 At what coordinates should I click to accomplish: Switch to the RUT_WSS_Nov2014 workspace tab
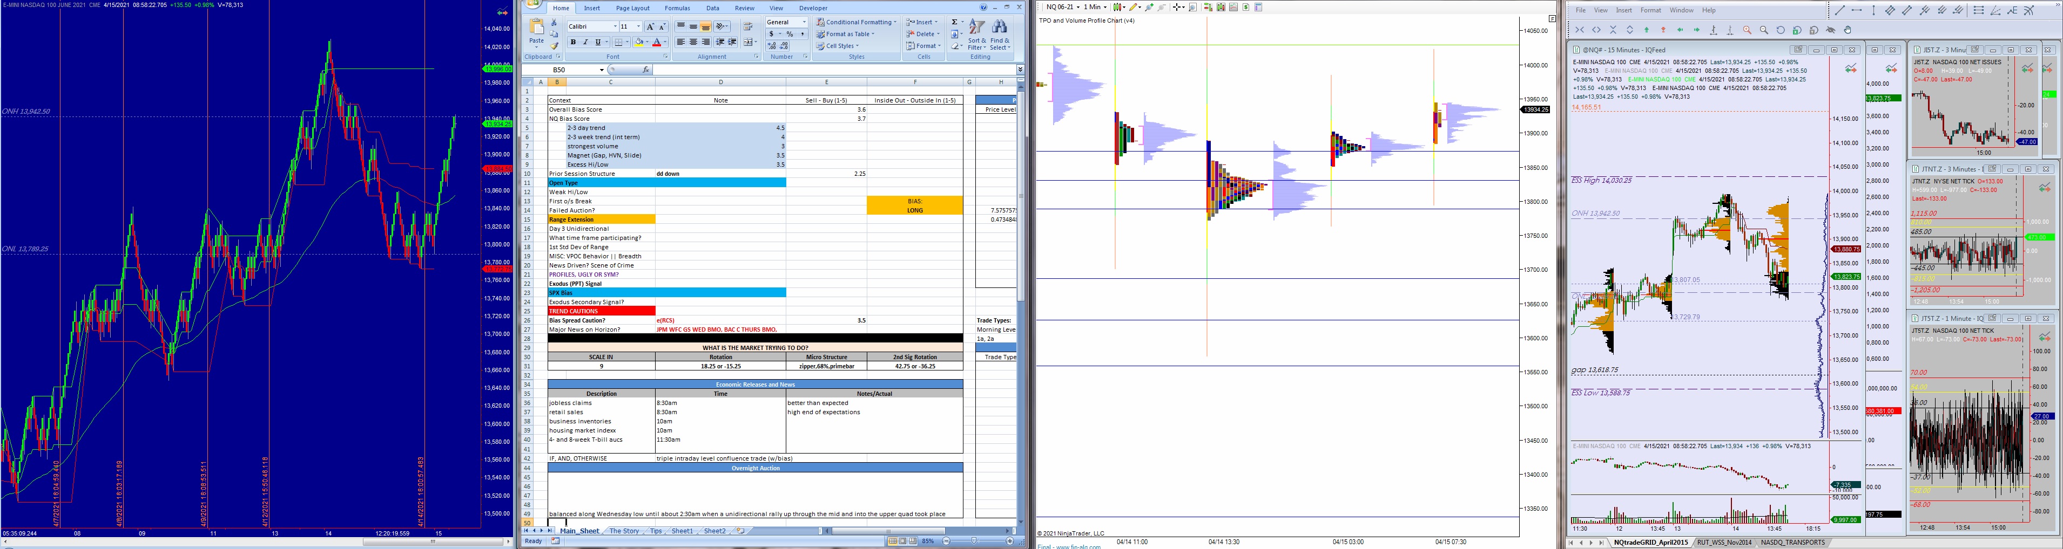pos(1724,543)
